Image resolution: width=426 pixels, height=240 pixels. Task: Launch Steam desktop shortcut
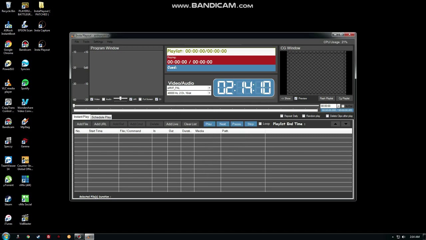click(8, 201)
